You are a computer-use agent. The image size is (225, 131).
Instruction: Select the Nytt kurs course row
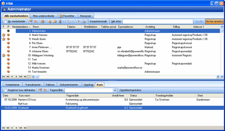coord(112,104)
